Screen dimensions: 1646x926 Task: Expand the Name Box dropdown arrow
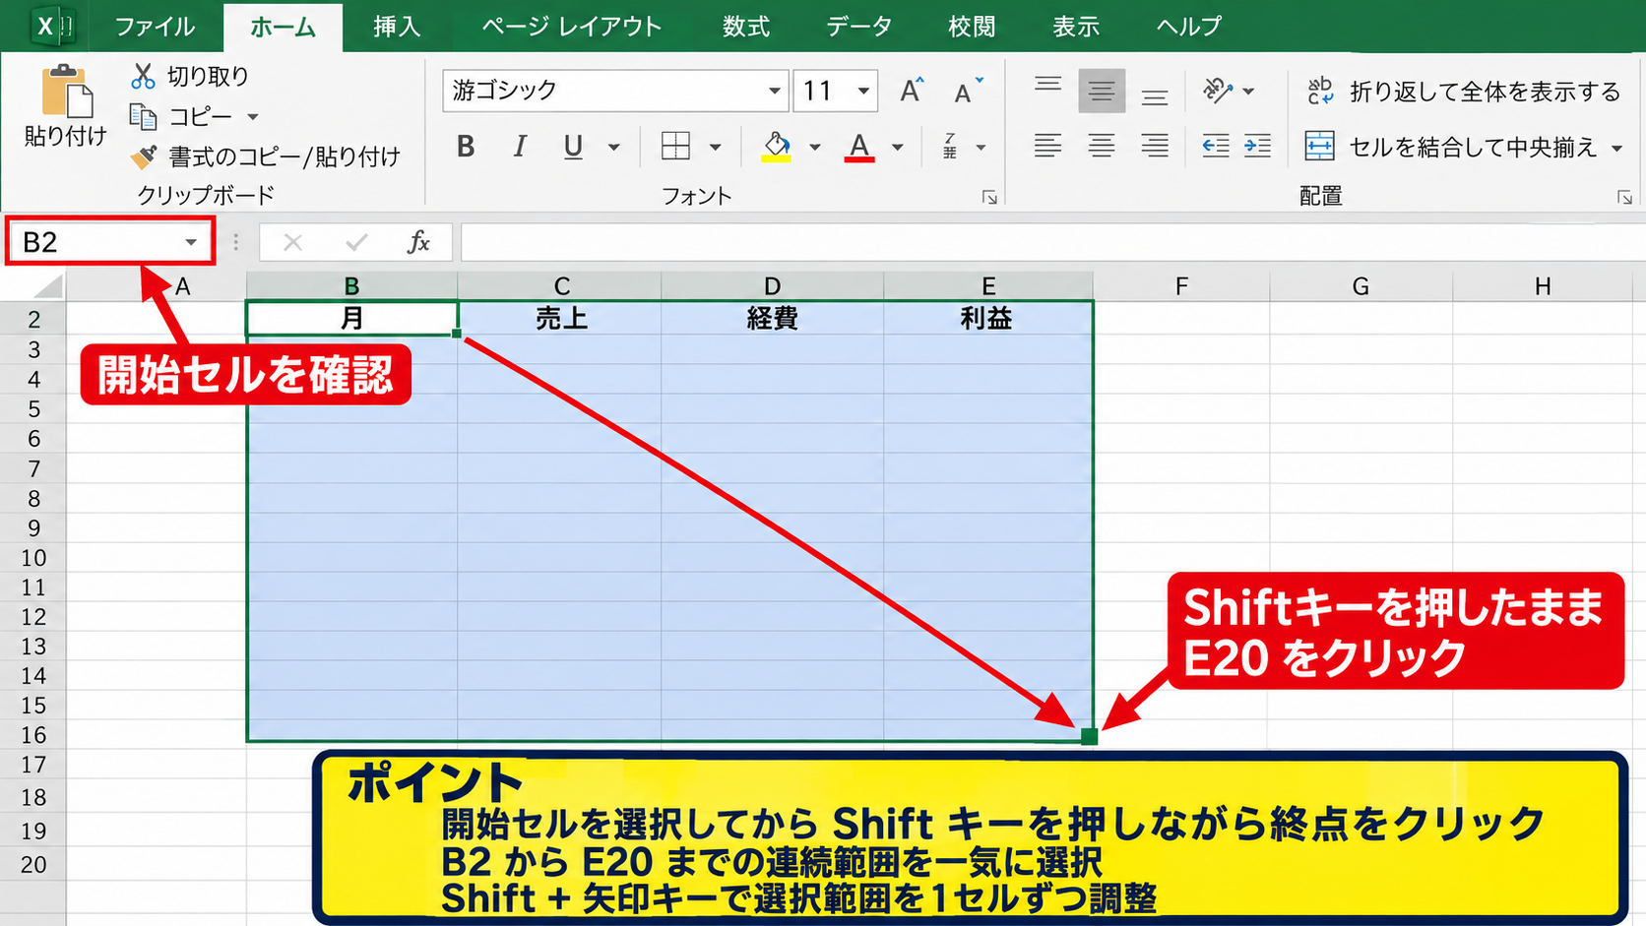(191, 242)
